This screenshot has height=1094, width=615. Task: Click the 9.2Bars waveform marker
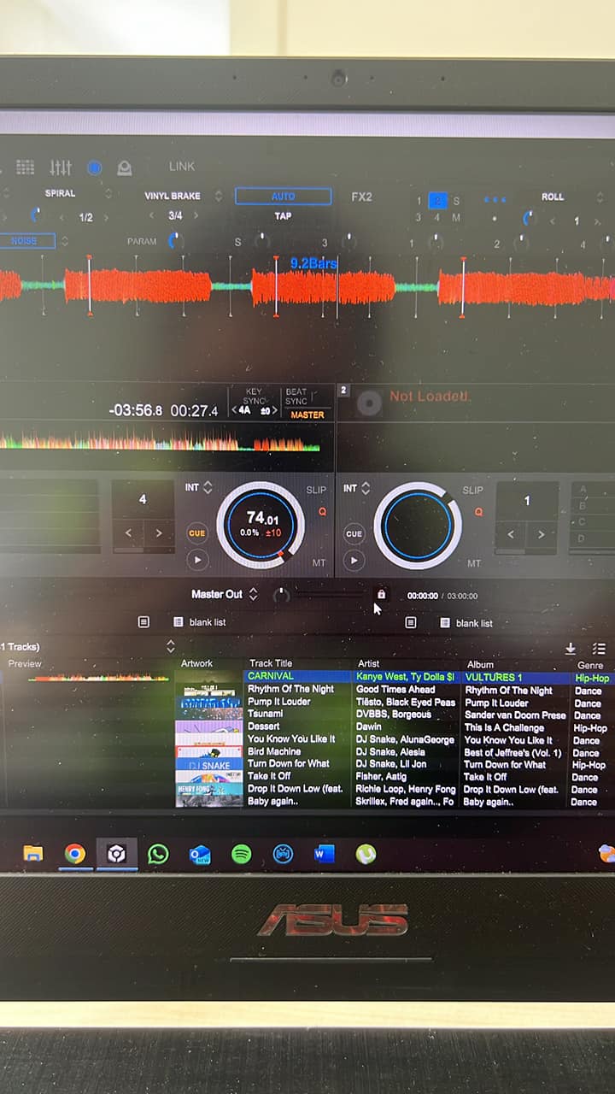(x=313, y=263)
